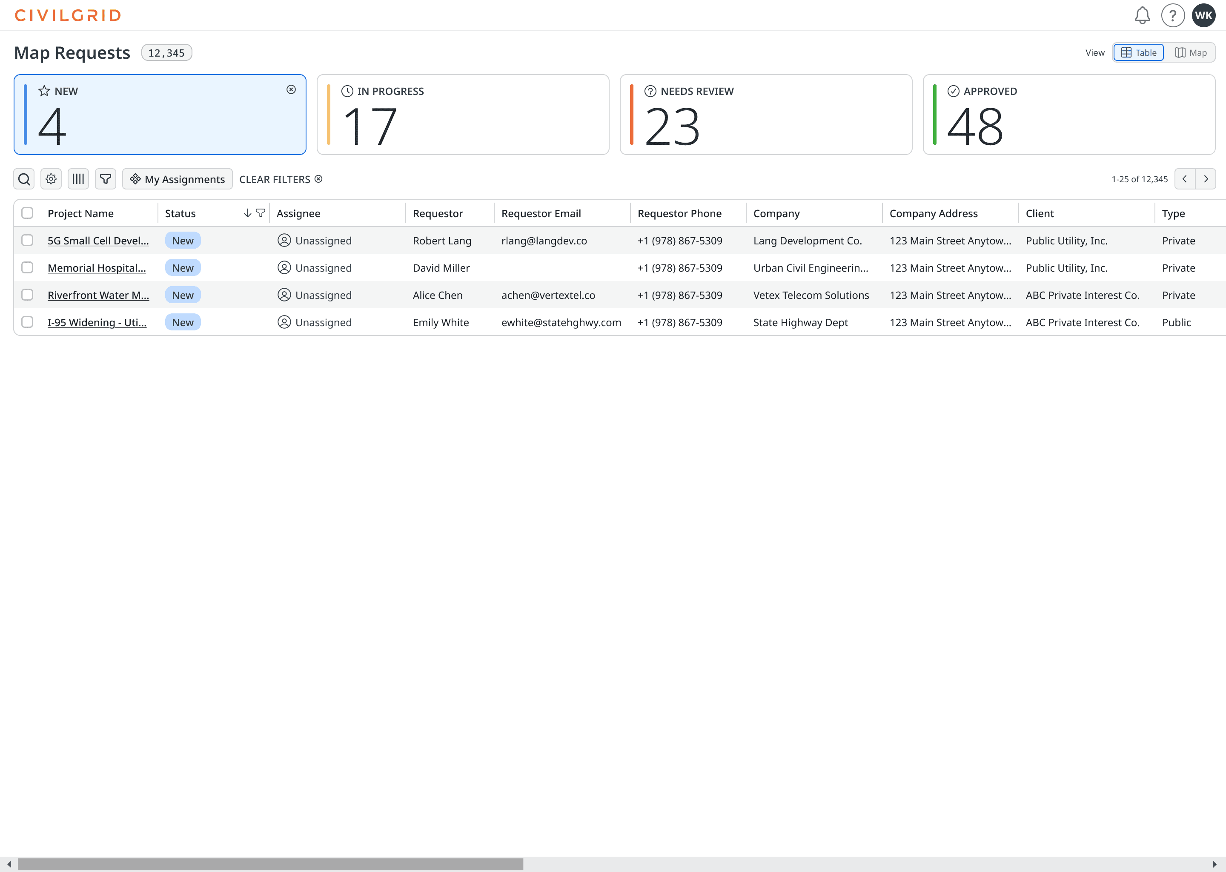Click My Assignments button
This screenshot has width=1226, height=872.
(x=177, y=179)
